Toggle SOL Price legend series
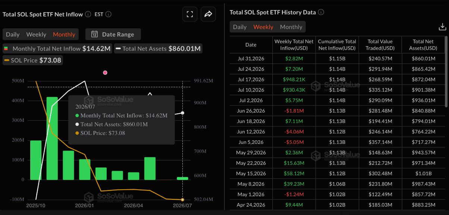The image size is (449, 215). [x=32, y=60]
